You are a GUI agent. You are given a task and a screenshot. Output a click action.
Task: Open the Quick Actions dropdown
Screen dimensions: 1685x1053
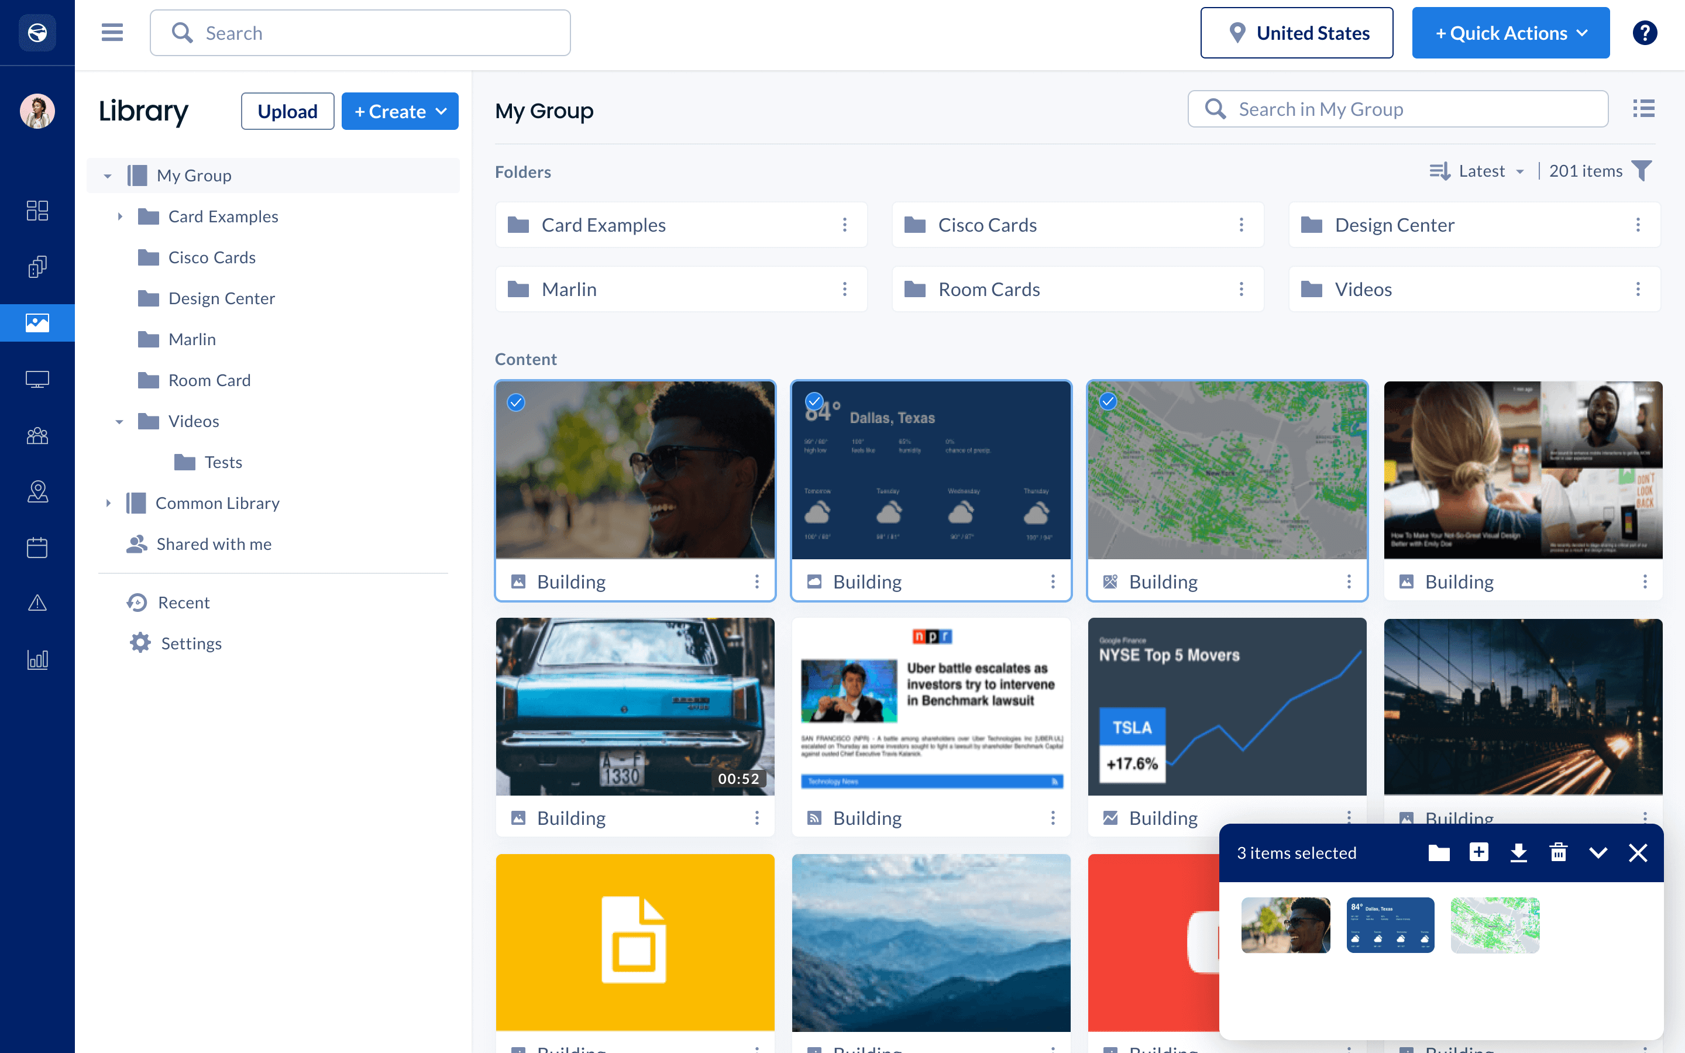point(1510,33)
